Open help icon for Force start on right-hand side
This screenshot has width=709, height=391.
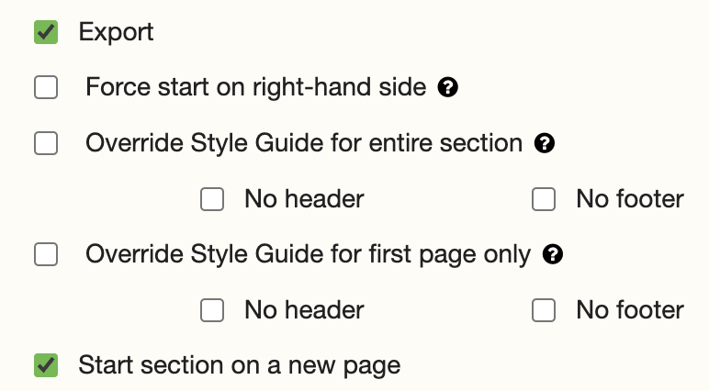447,87
